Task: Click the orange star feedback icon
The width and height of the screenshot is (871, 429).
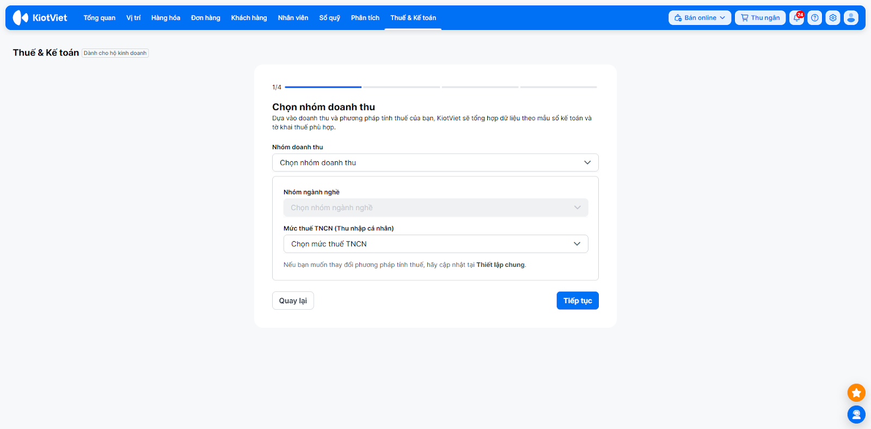Action: coord(856,393)
